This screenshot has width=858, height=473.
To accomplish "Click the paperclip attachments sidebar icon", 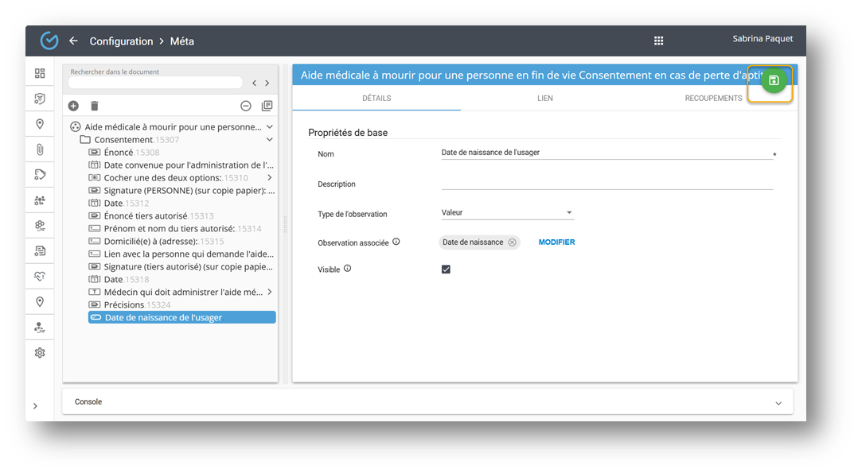I will point(40,149).
